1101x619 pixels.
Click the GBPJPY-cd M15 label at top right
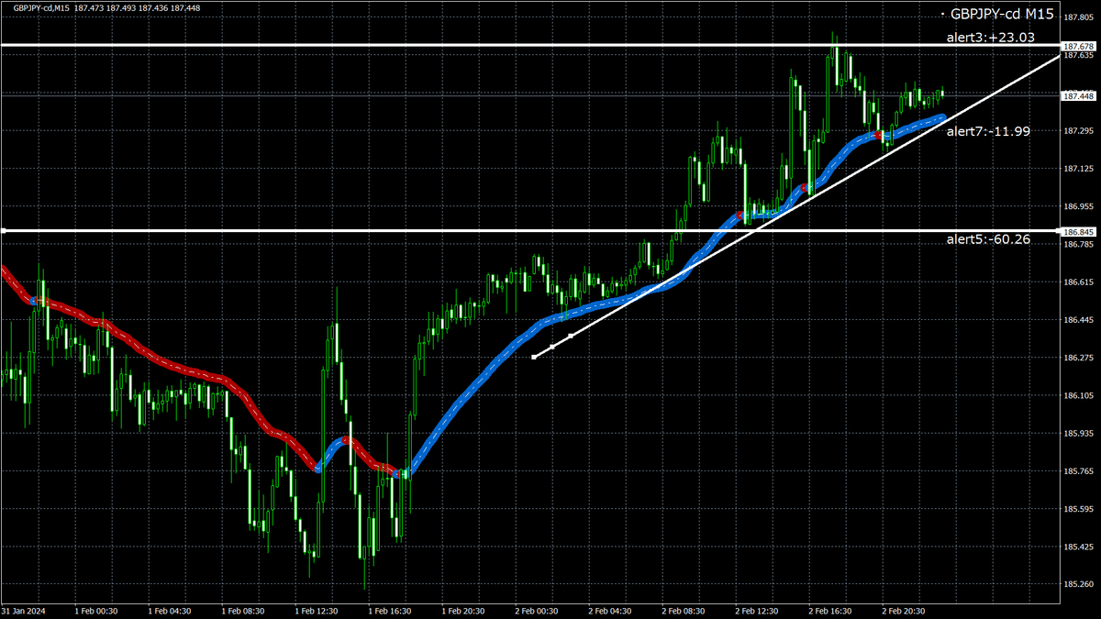tap(1002, 16)
